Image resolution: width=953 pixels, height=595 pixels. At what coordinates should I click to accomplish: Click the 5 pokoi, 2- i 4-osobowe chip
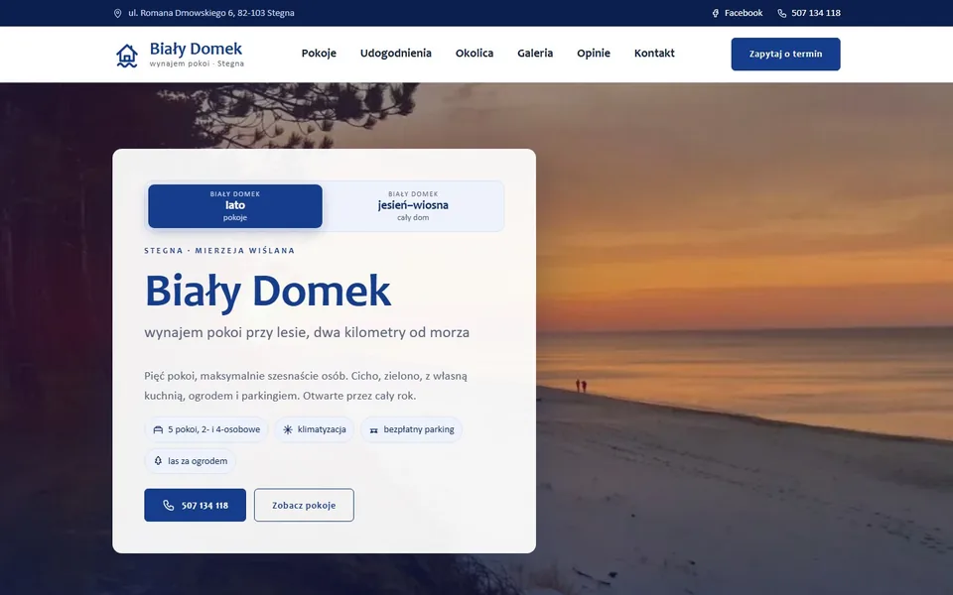(x=206, y=429)
